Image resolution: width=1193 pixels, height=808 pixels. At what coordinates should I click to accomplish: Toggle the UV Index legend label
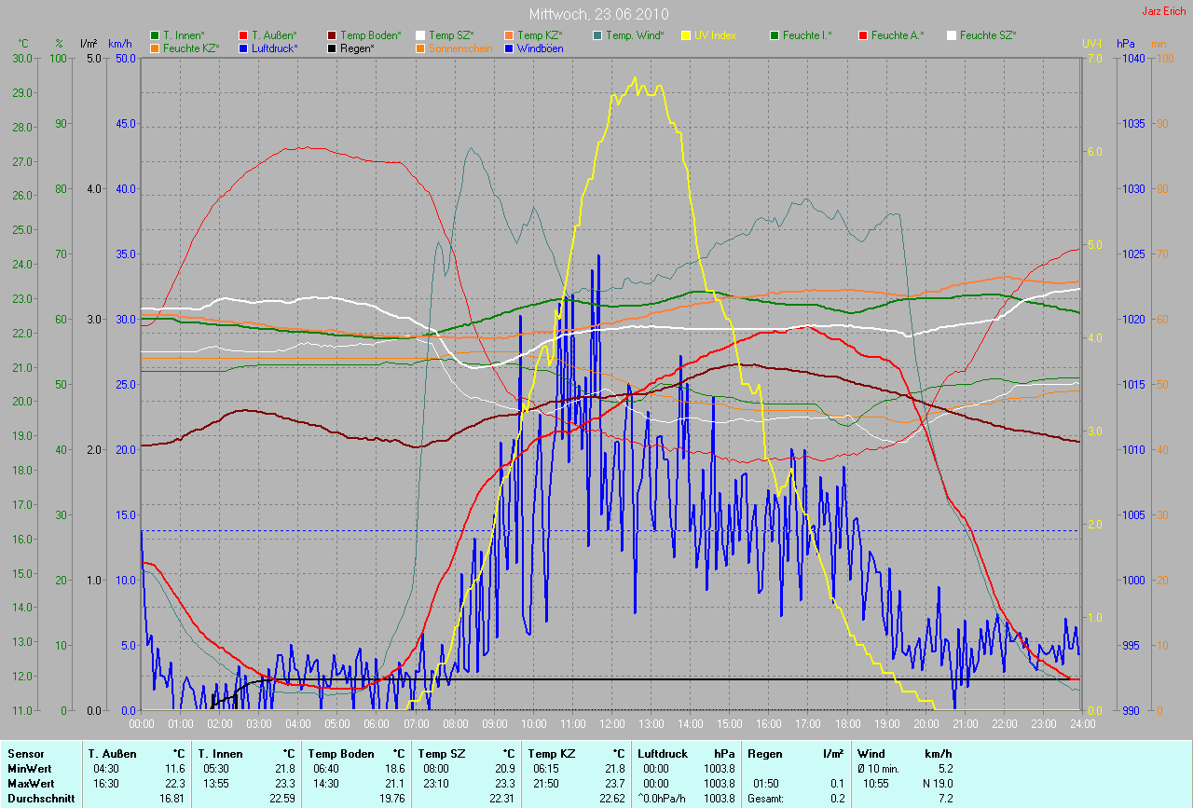pos(715,35)
